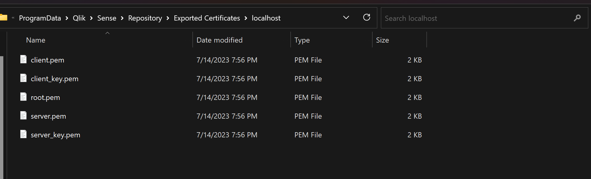
Task: Click the search magnifier icon
Action: point(577,18)
